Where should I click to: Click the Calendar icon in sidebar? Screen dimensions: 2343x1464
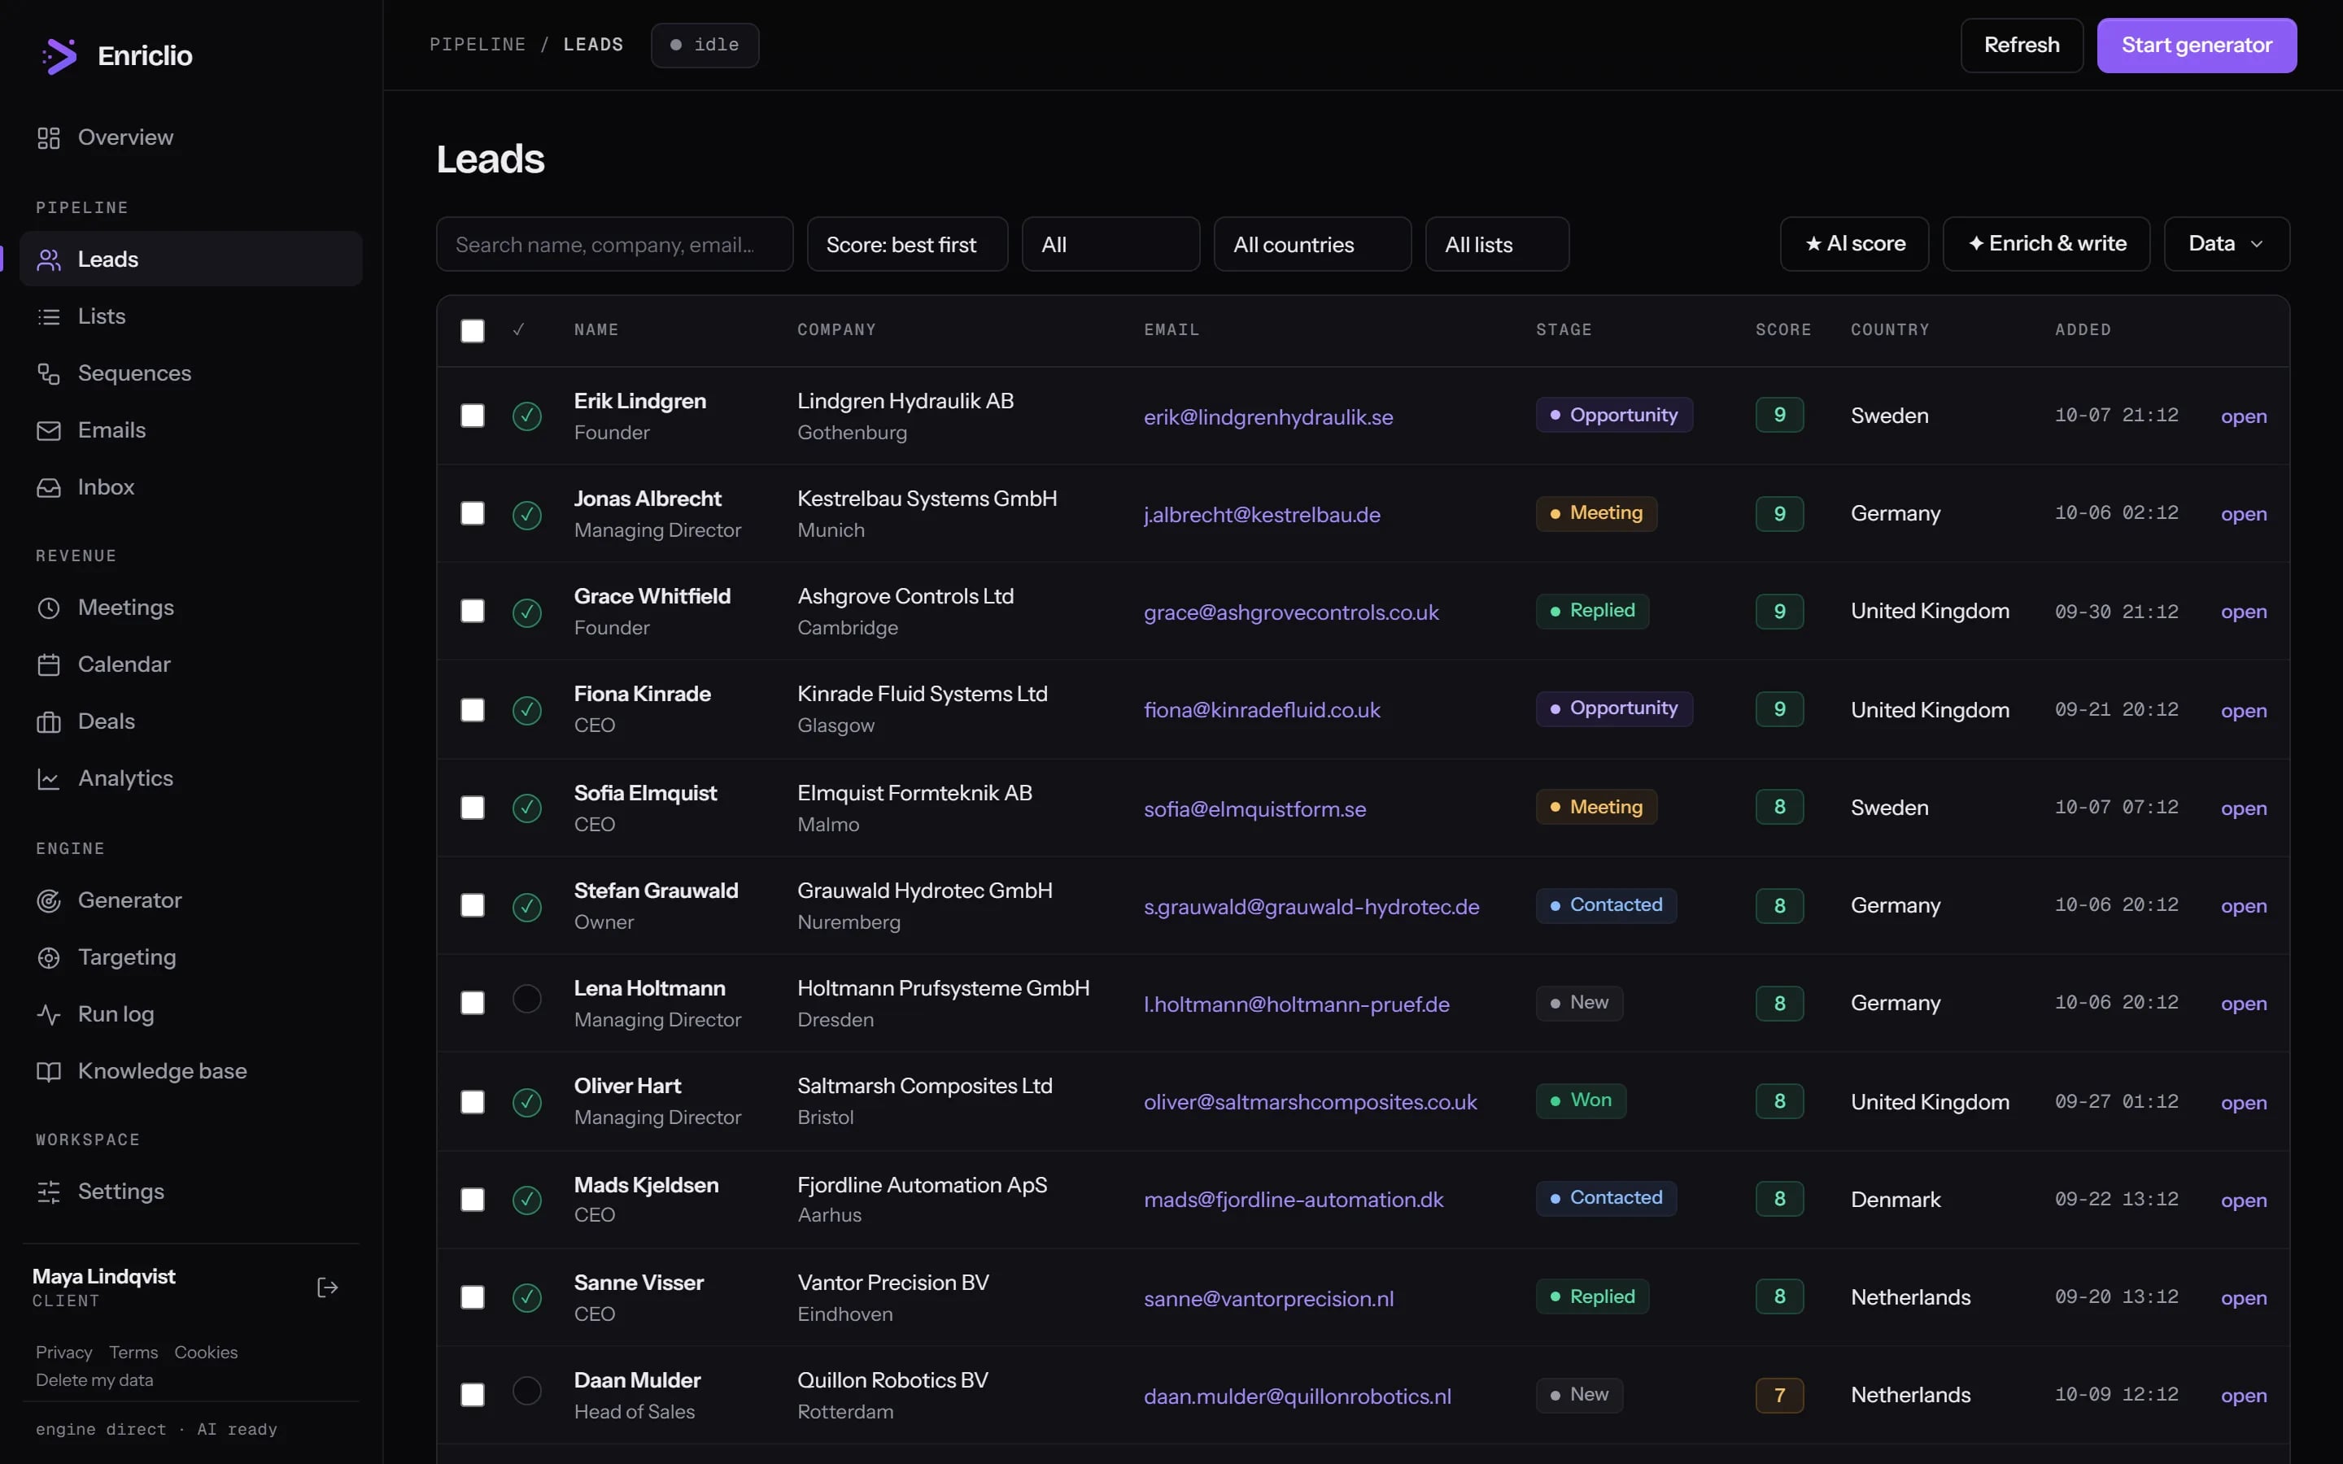click(x=49, y=665)
